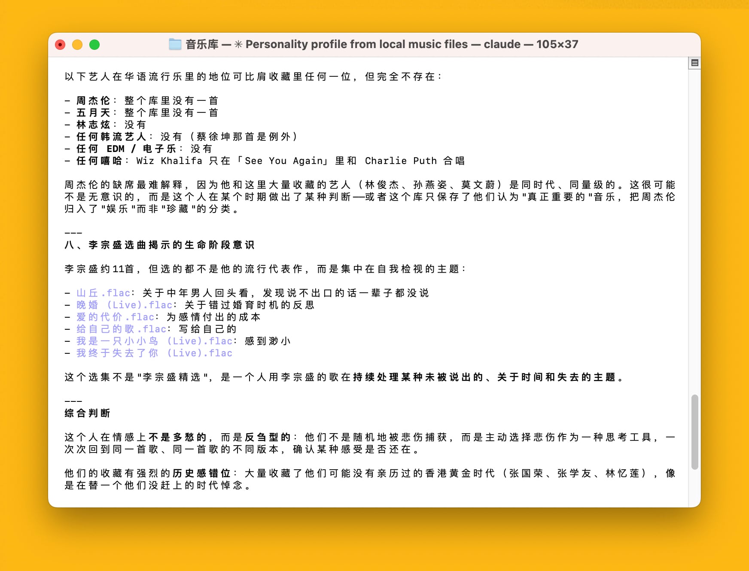Minimize the terminal window
This screenshot has height=571, width=749.
click(77, 45)
